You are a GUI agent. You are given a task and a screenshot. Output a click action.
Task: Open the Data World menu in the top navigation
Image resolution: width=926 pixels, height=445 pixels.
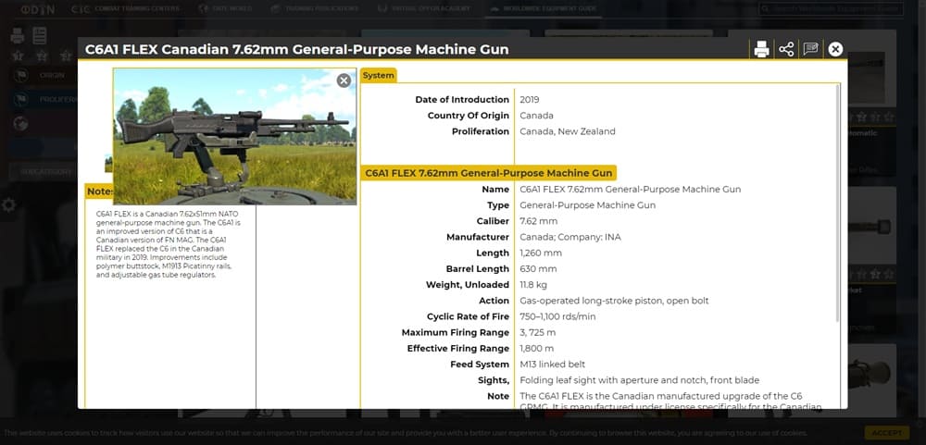pyautogui.click(x=225, y=9)
